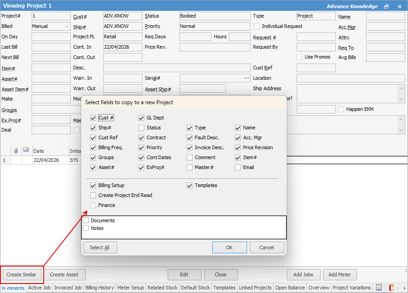
Task: Open the Overview tab
Action: click(x=319, y=288)
